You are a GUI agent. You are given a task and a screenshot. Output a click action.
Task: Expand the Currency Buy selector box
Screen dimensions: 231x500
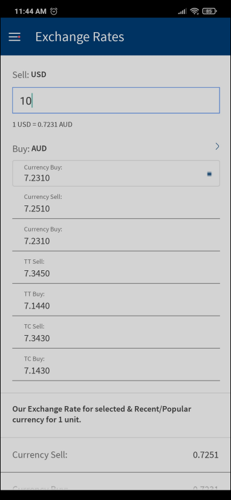[116, 173]
